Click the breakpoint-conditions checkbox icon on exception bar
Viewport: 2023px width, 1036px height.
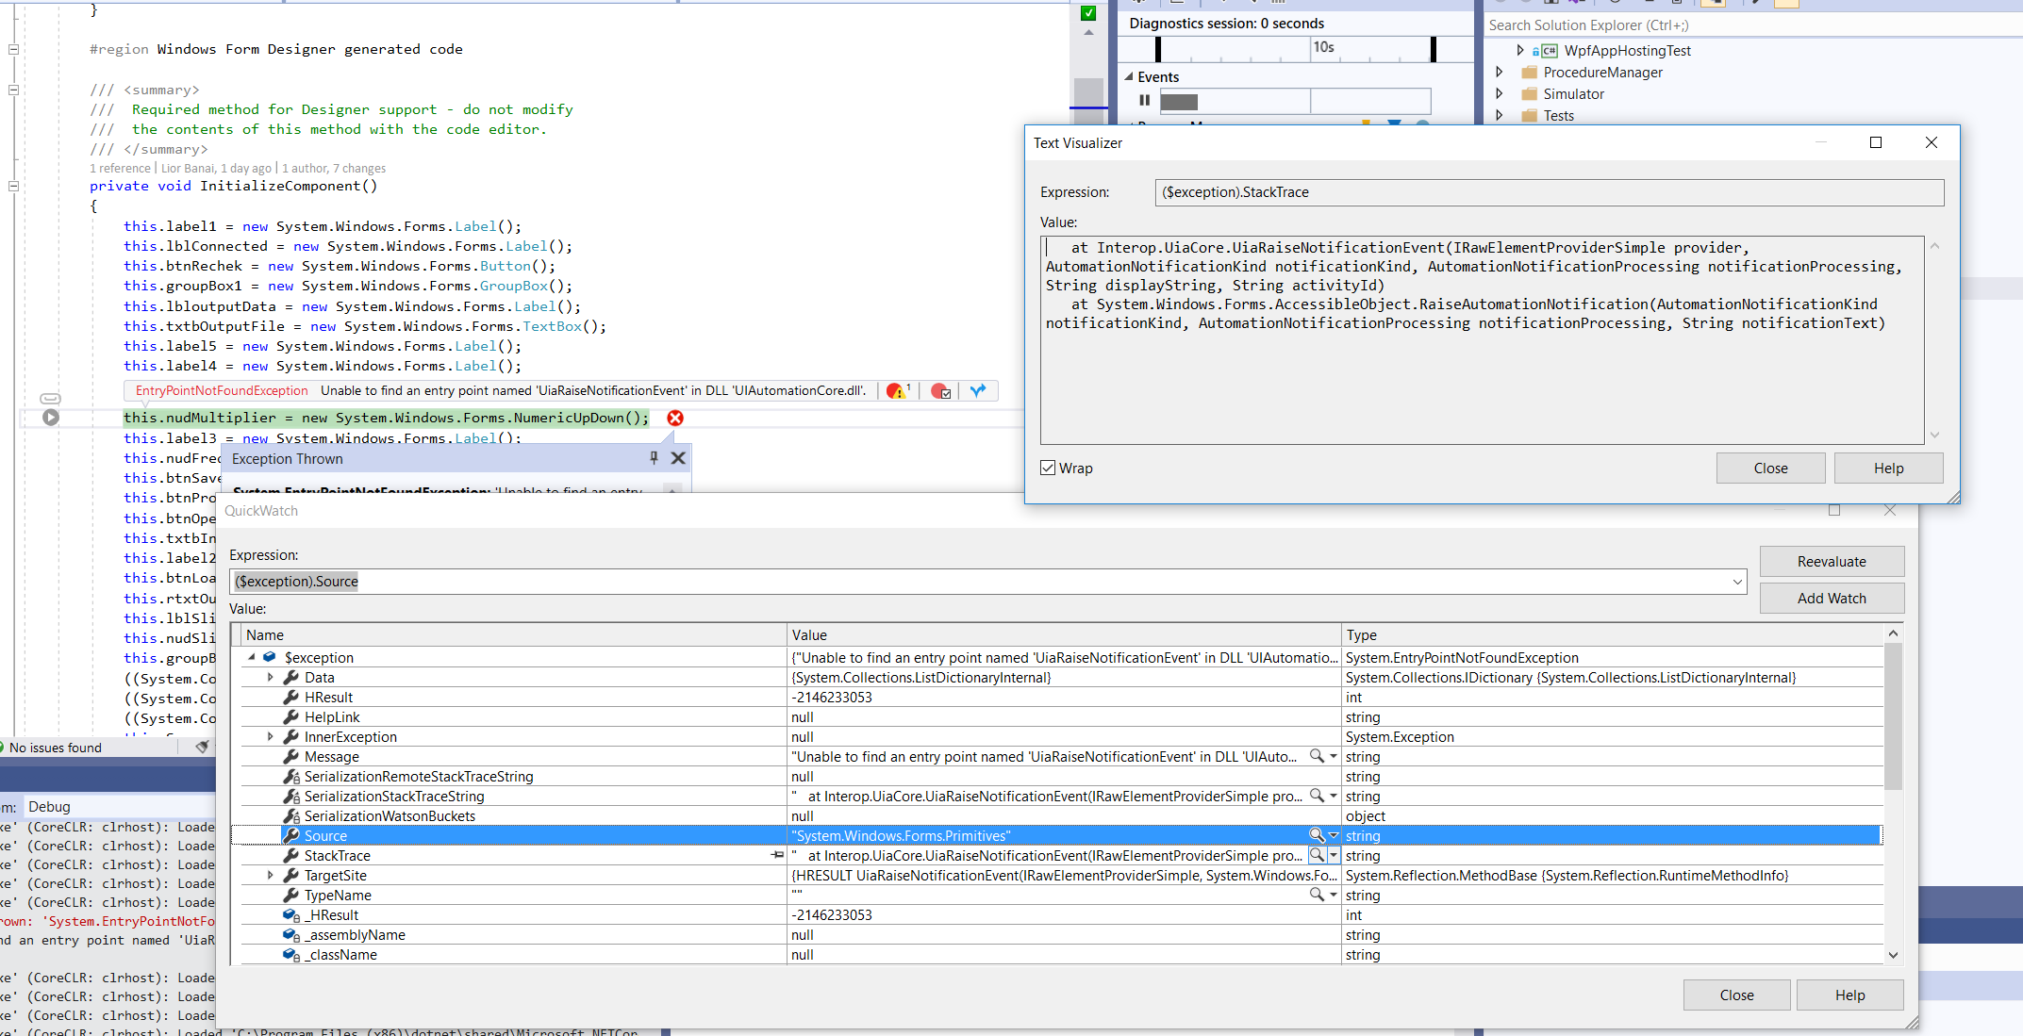pos(939,390)
